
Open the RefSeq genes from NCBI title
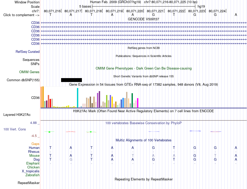click(144, 48)
